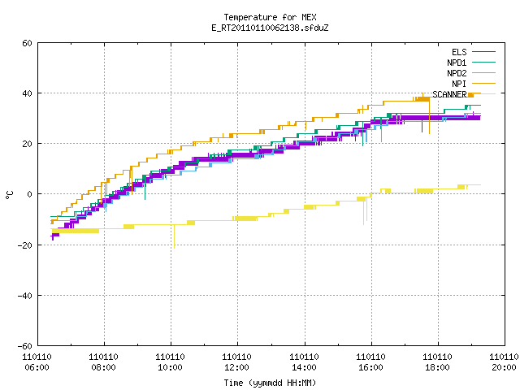
Task: Click the y-axis label -60
Action: click(25, 346)
